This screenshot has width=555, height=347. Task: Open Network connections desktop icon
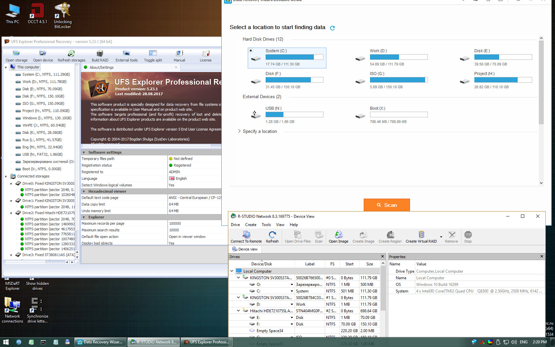tap(13, 310)
